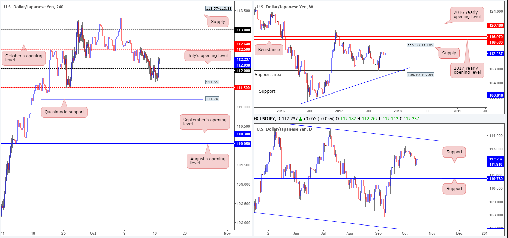Select the Resistance callout on weekly chart
The width and height of the screenshot is (508, 238).
[269, 50]
